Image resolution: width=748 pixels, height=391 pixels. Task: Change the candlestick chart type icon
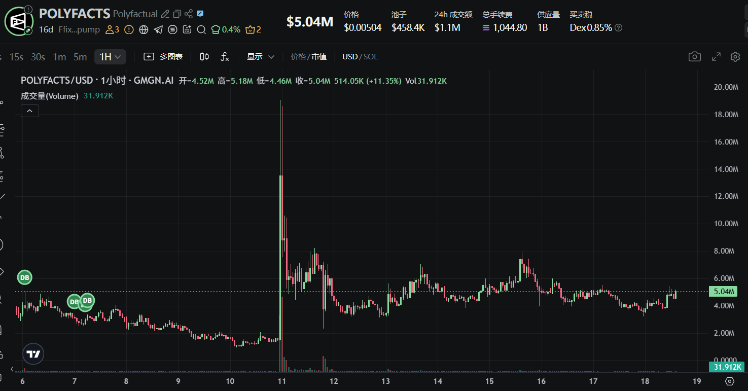click(204, 57)
